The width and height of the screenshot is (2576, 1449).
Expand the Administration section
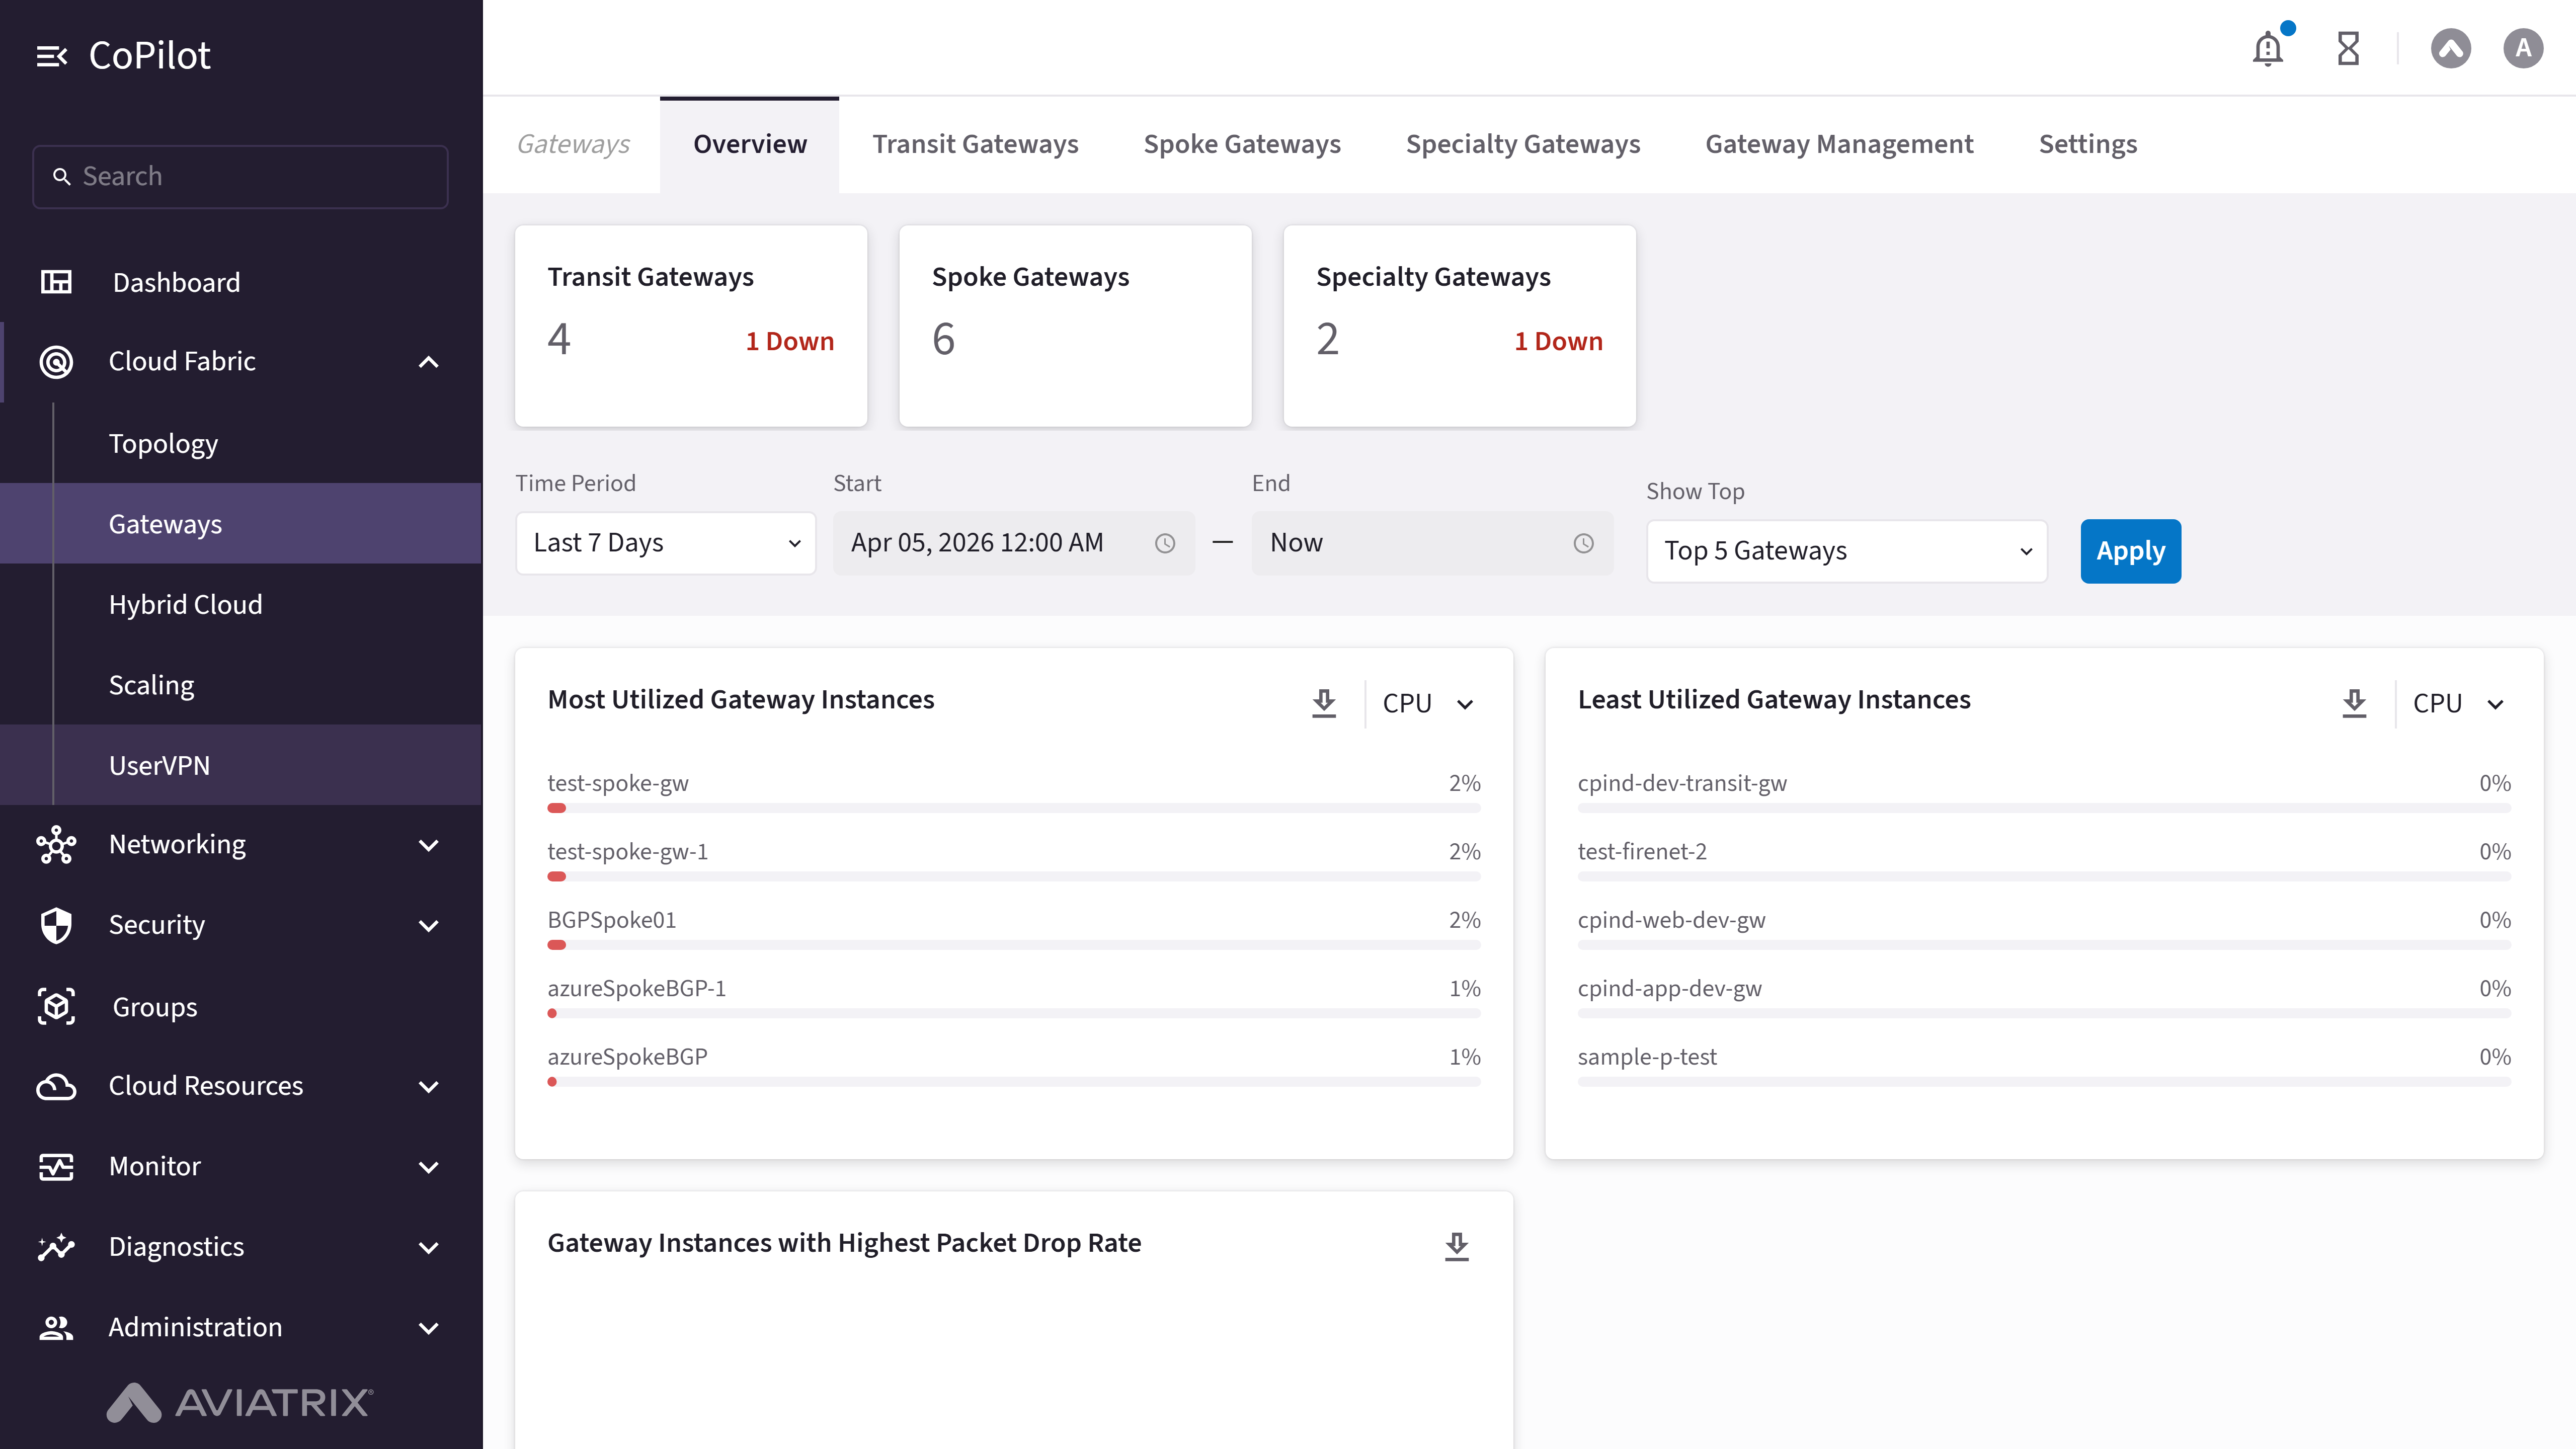click(429, 1329)
